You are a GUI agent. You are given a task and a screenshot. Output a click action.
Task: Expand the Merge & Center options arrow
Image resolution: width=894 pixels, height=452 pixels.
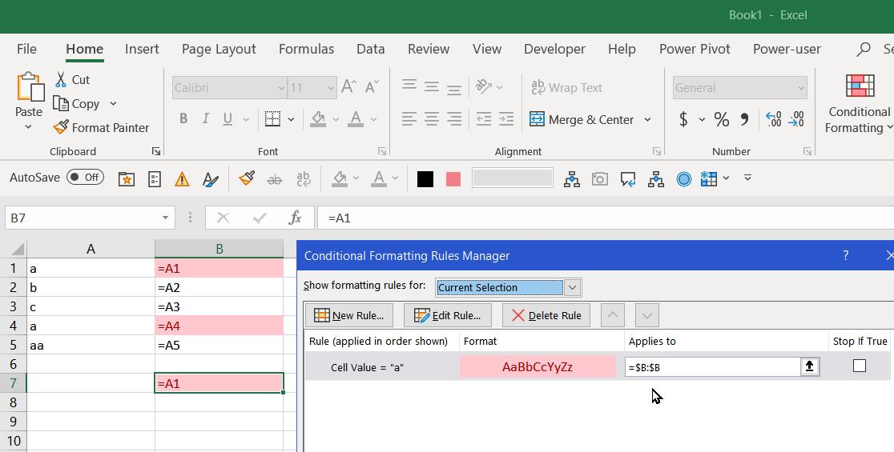[x=647, y=119]
